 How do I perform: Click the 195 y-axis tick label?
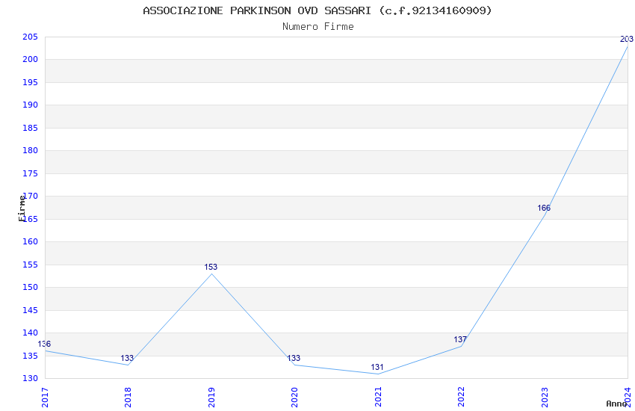point(31,83)
